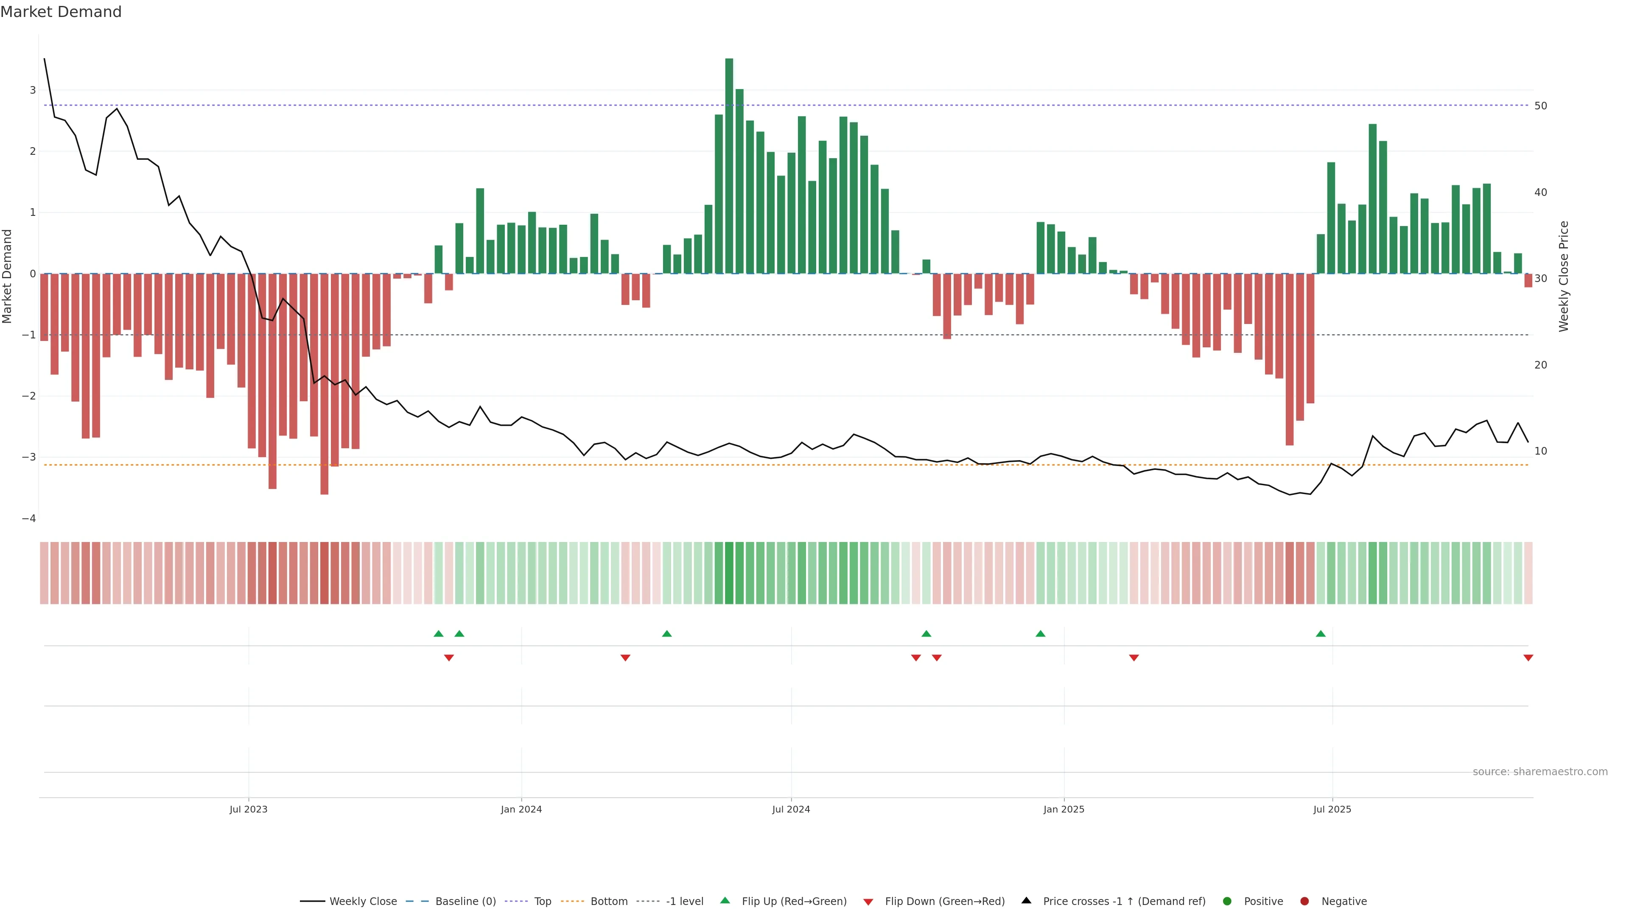Image resolution: width=1629 pixels, height=916 pixels.
Task: Click the Market Demand chart title
Action: pyautogui.click(x=61, y=12)
